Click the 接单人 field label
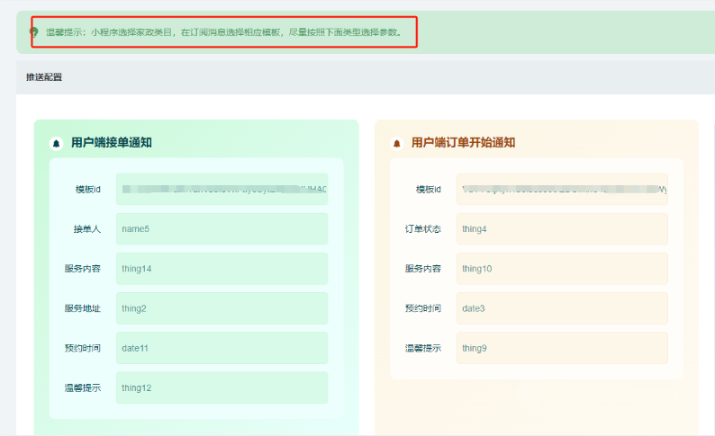This screenshot has height=436, width=715. [87, 229]
